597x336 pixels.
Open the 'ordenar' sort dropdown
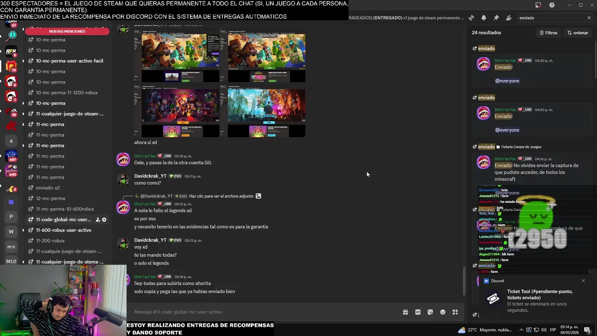tap(577, 33)
